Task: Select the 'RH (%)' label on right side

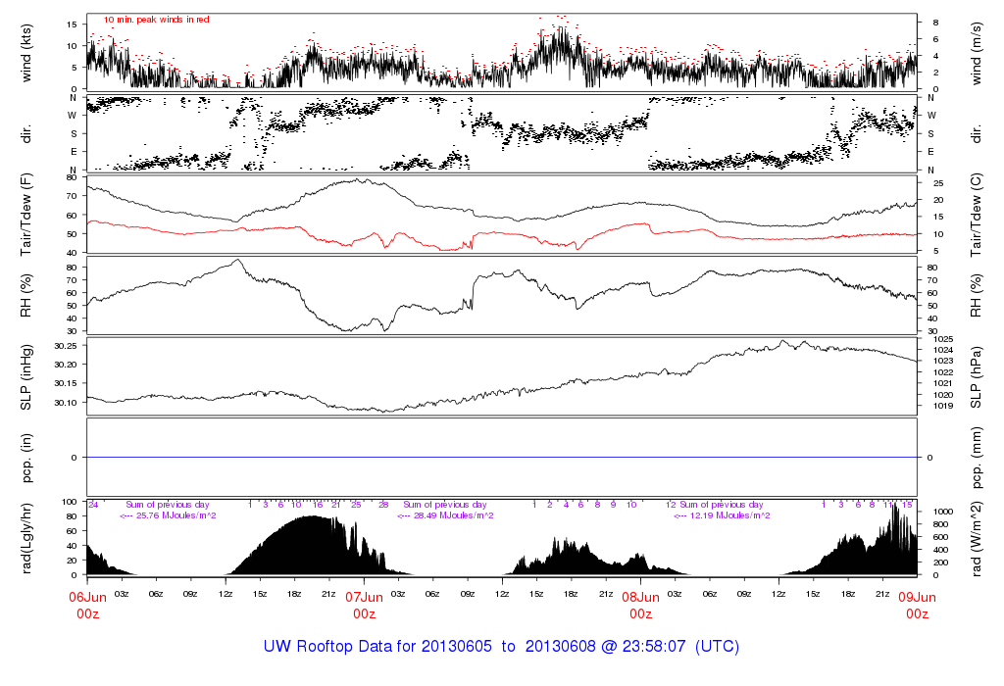Action: point(976,296)
